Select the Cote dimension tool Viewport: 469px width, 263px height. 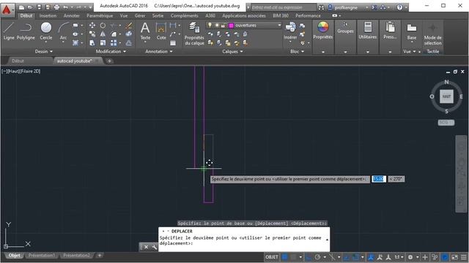tap(161, 31)
